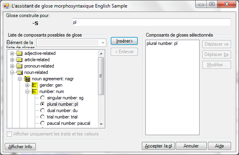Viewport: 239px width, 155px height.
Task: Click the article-related folder icon
Action: click(x=20, y=60)
